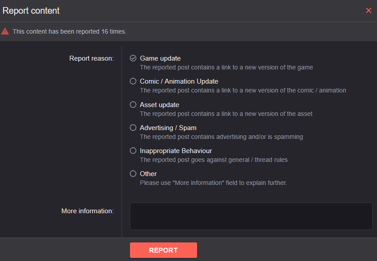Choose the Comic / Animation Update radio button
377x261 pixels.
tap(133, 81)
